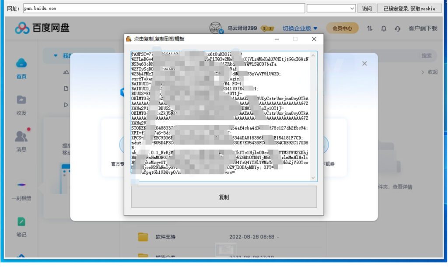
Task: Click the transfer list arrows icon
Action: pos(370,28)
